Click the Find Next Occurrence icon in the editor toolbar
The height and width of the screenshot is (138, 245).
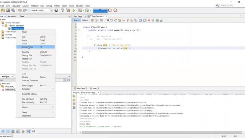click(116, 20)
